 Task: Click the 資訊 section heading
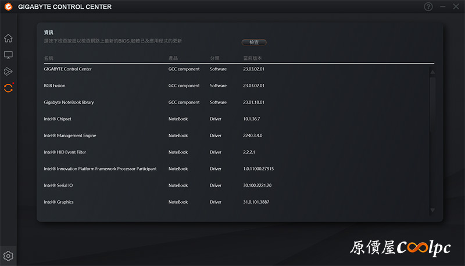pos(49,33)
